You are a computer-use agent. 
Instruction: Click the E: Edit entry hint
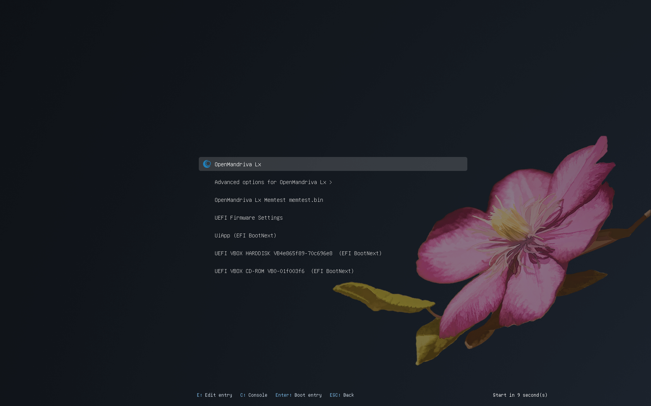pos(214,395)
